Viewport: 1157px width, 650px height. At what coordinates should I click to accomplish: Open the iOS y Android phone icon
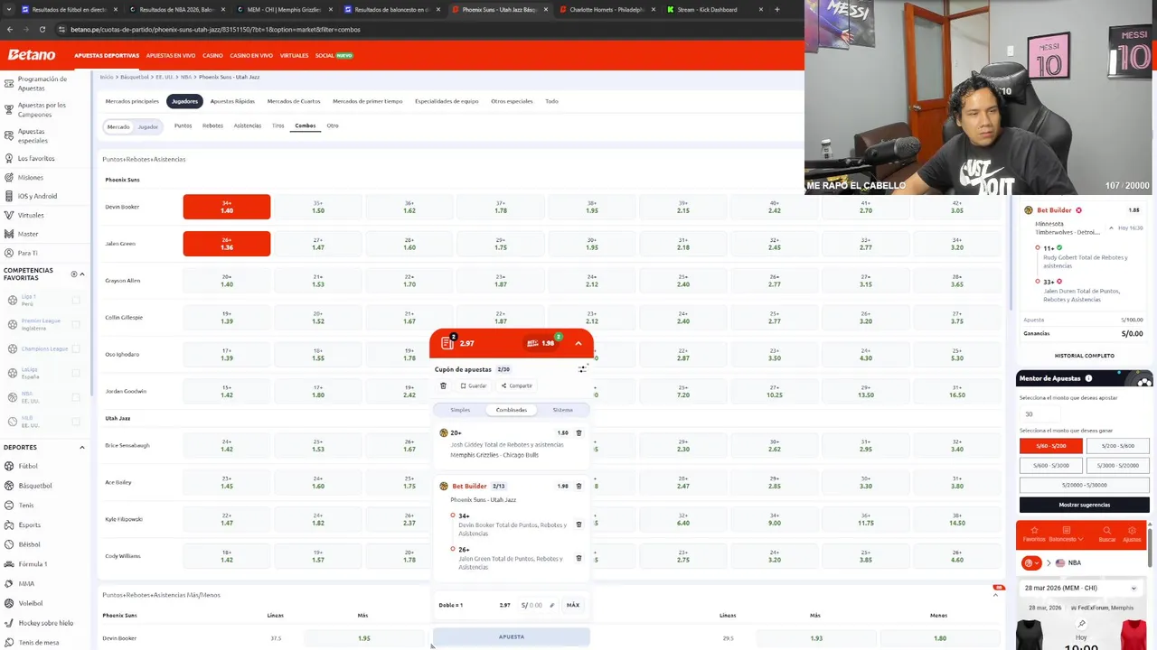point(9,196)
